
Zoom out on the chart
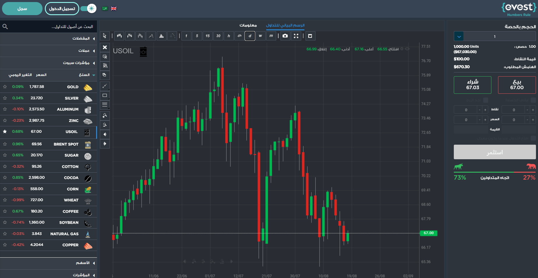[x=105, y=125]
